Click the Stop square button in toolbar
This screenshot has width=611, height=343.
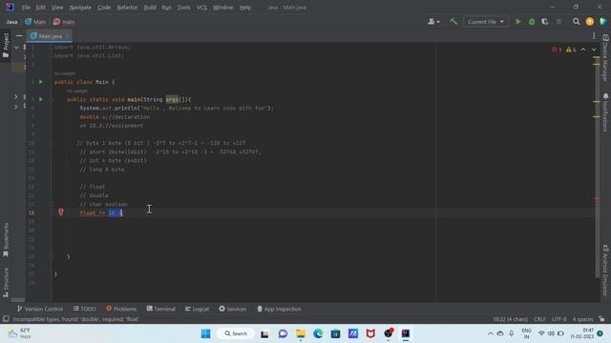point(558,22)
